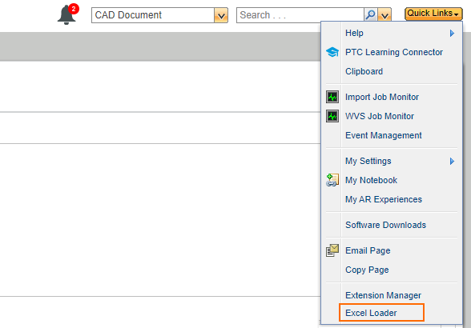Open the search options dropdown arrow

pos(384,15)
